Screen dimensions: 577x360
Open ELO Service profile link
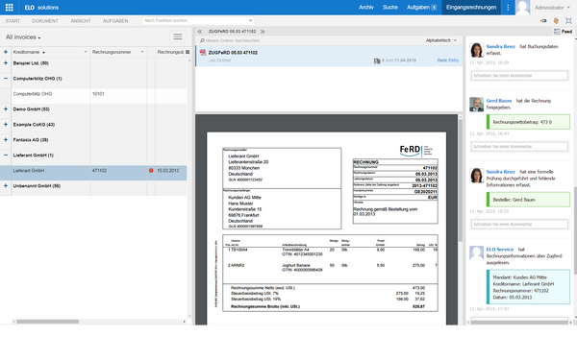pos(500,250)
